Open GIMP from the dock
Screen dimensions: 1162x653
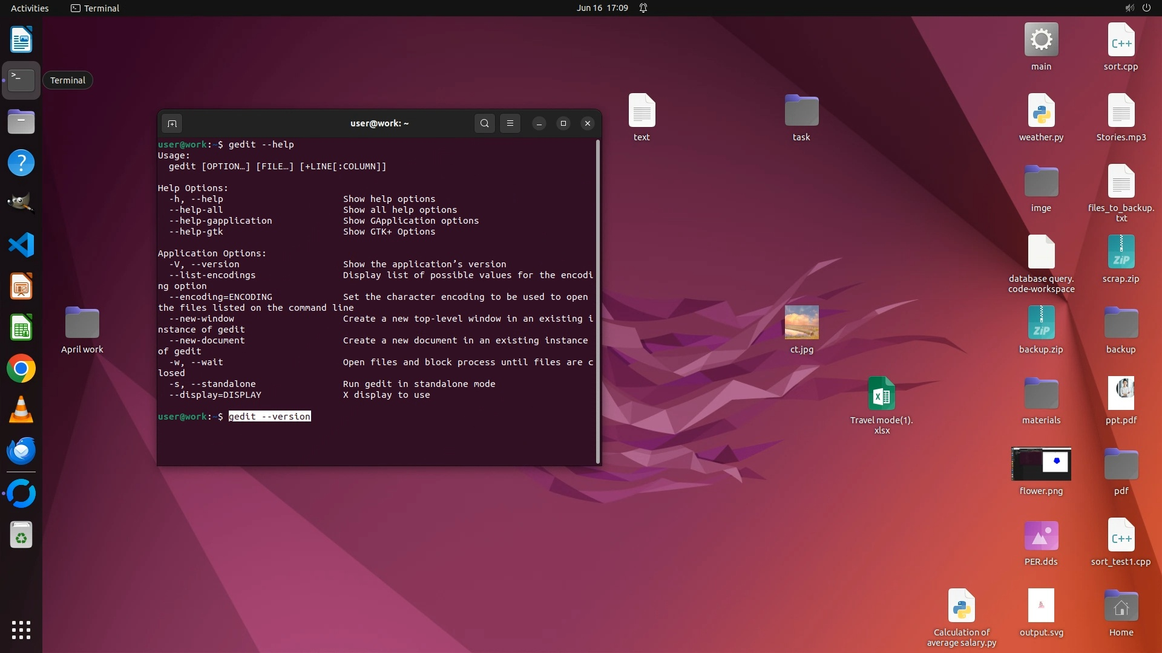click(x=21, y=204)
